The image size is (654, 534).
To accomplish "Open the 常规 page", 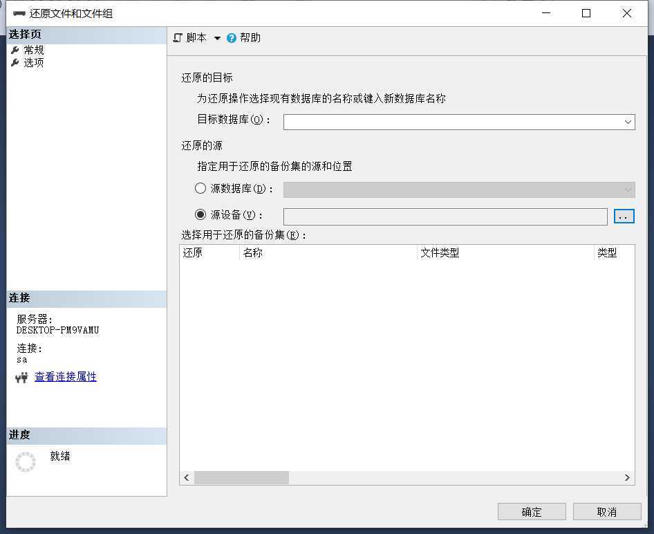I will click(x=33, y=50).
